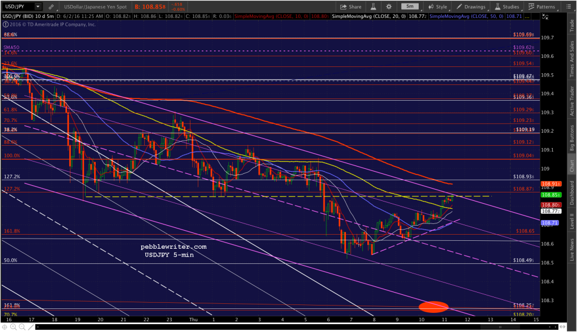Open the Studies menu

tap(507, 7)
